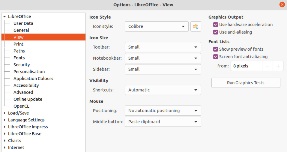Image resolution: width=287 pixels, height=152 pixels.
Task: Expand the Language Settings tree node
Action: (x=4, y=120)
